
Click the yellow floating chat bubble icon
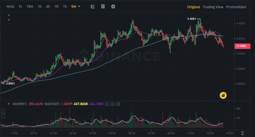tap(223, 96)
